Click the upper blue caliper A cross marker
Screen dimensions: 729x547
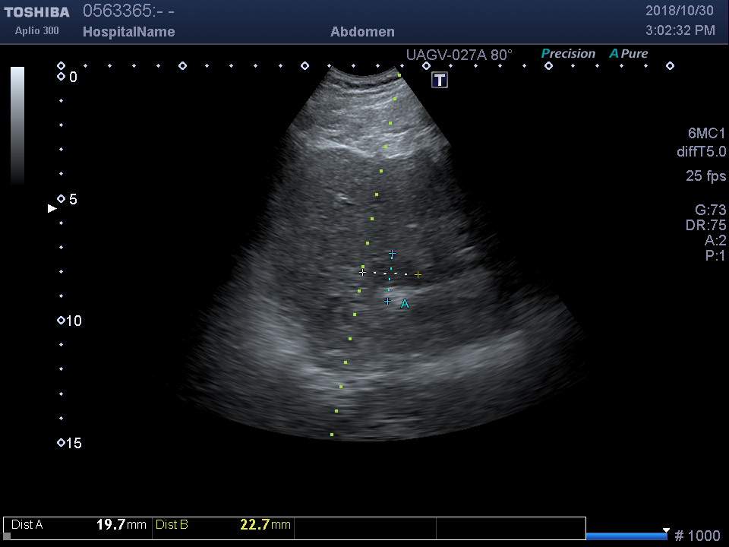tap(392, 254)
